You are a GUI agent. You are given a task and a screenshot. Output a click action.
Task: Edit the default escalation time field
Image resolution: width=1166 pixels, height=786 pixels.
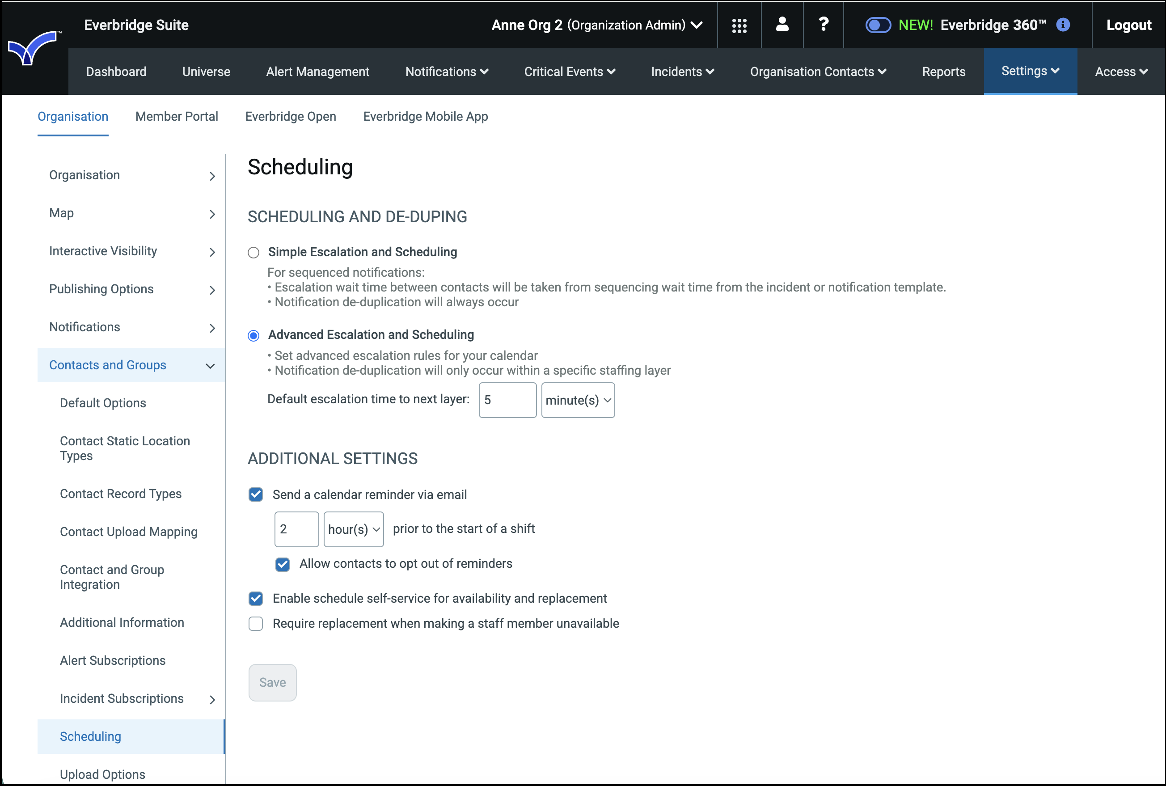pos(507,400)
